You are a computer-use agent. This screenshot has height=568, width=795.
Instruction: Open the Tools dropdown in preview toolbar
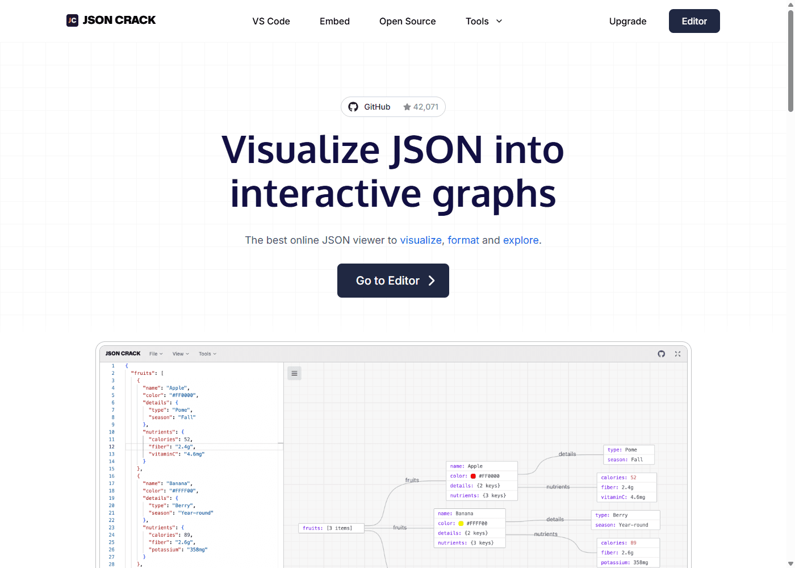point(208,354)
